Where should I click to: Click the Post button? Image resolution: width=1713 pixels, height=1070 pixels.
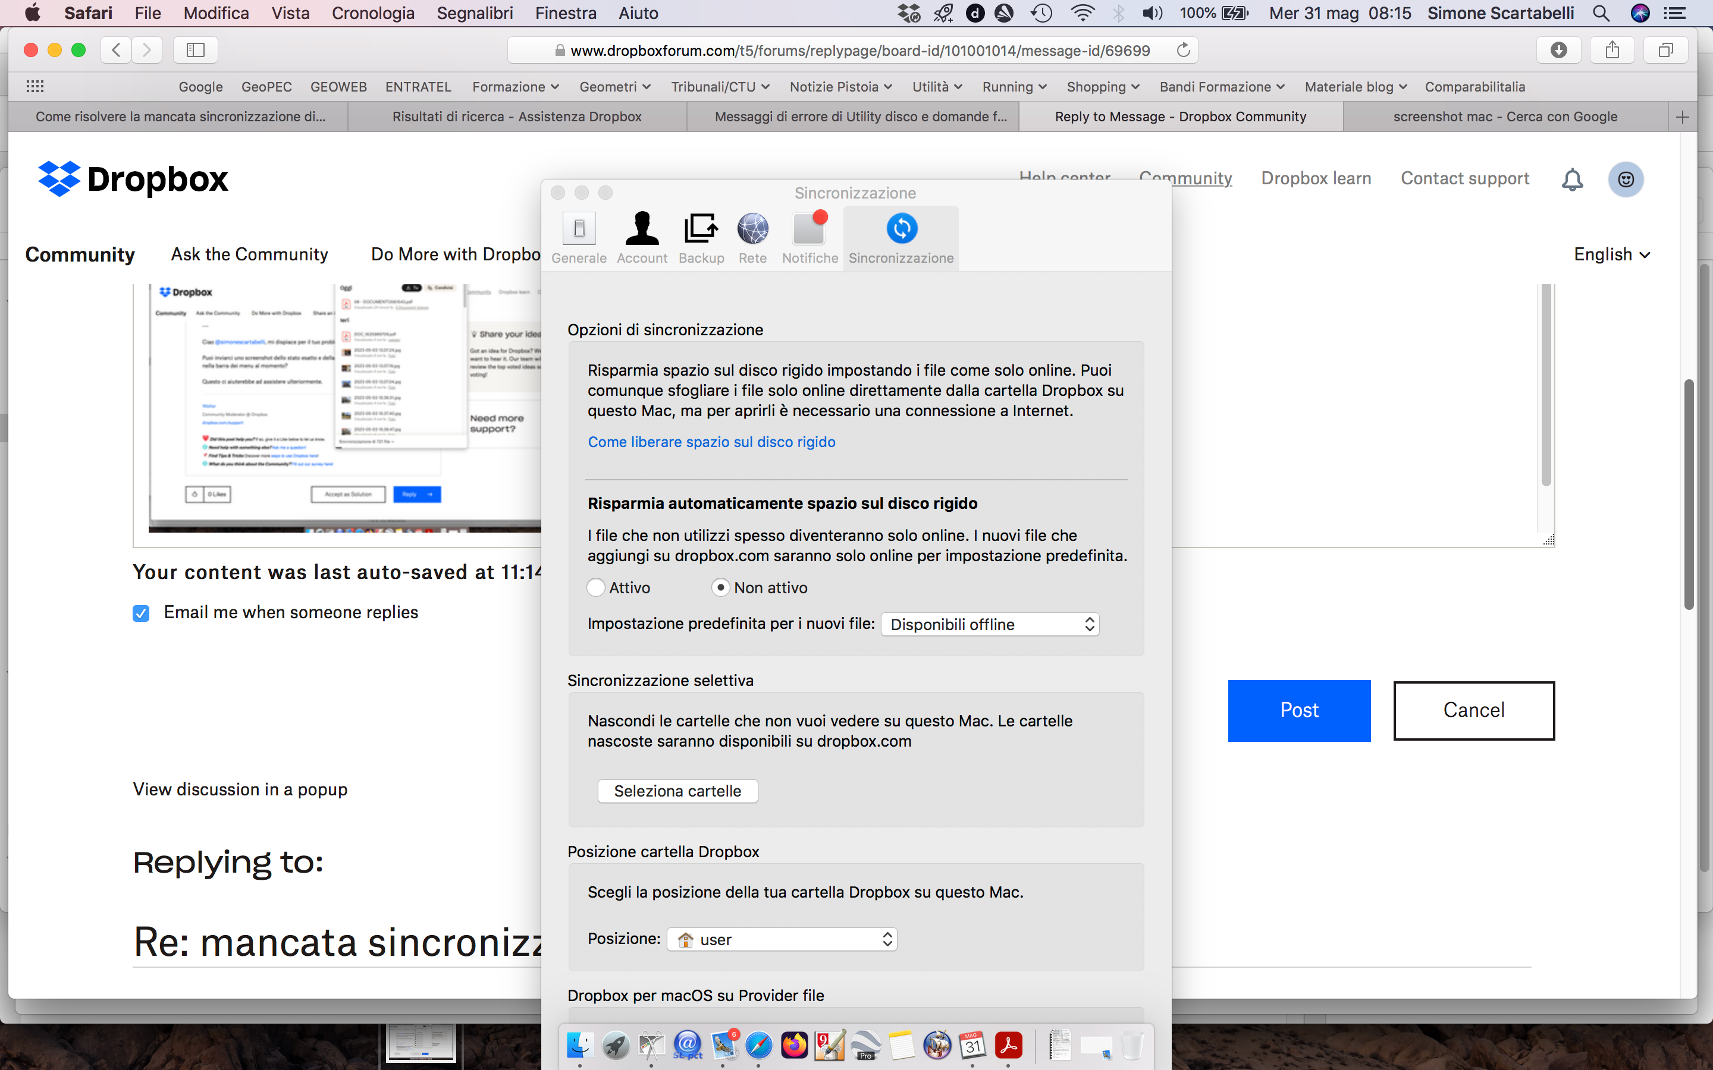tap(1299, 710)
